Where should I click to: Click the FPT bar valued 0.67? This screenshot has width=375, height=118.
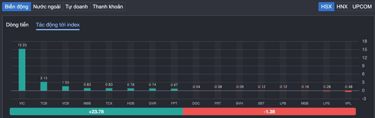pos(174,90)
